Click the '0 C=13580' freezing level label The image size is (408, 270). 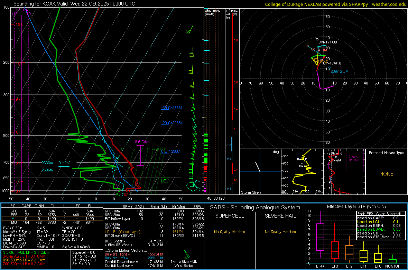(x=170, y=151)
